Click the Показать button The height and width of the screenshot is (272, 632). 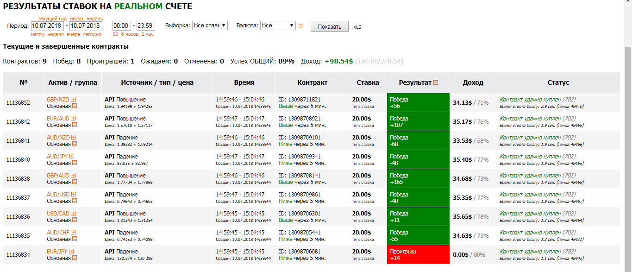pos(329,26)
